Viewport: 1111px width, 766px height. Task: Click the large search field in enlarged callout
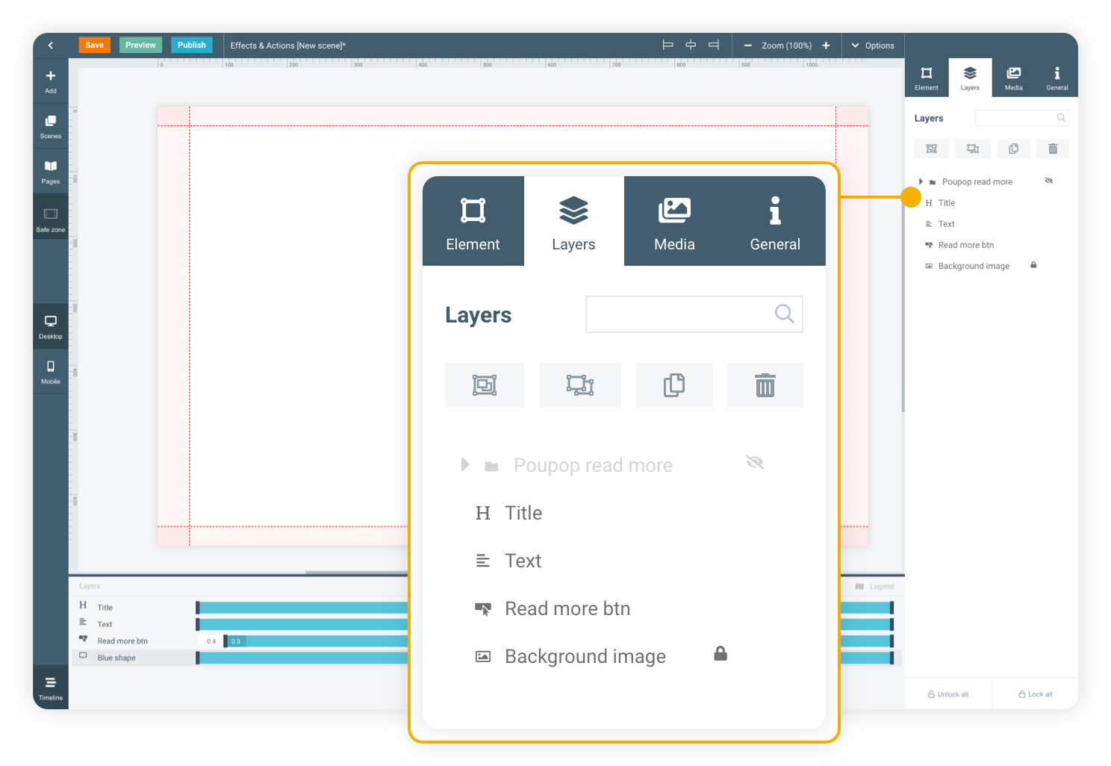(x=694, y=314)
